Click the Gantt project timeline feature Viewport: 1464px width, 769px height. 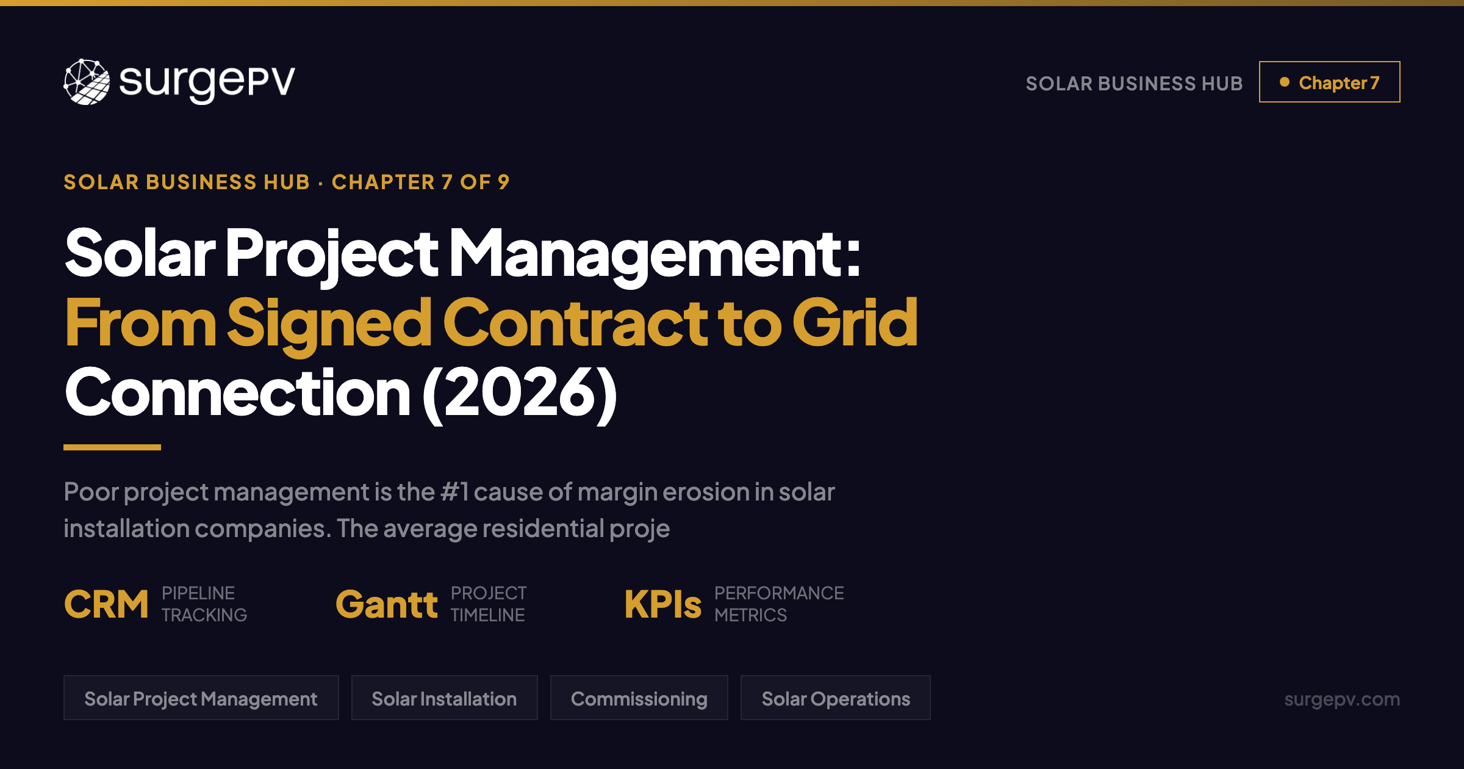pos(388,604)
